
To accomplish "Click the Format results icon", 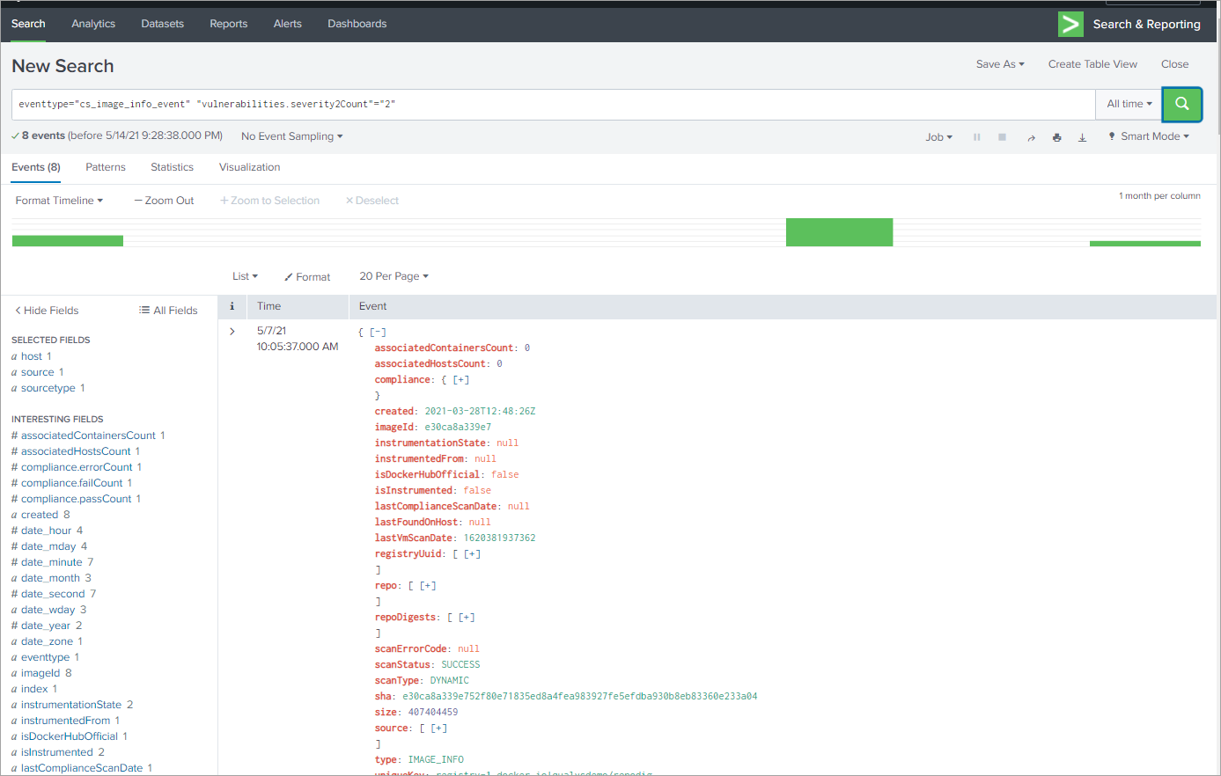I will click(x=307, y=276).
